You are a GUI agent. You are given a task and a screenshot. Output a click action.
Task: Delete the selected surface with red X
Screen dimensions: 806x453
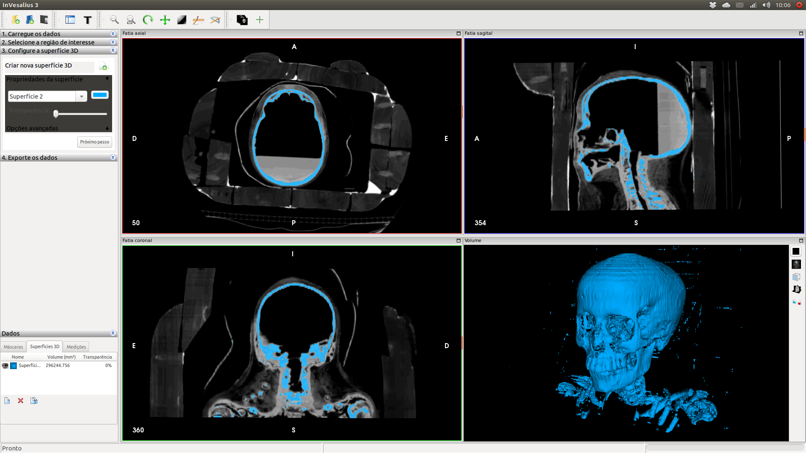tap(21, 401)
